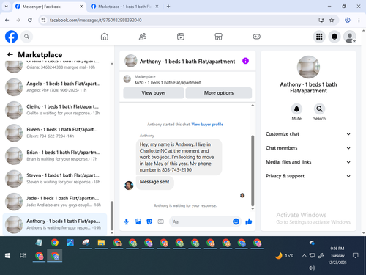366x275 pixels.
Task: Open Chrome three-dot menu
Action: coord(359,20)
